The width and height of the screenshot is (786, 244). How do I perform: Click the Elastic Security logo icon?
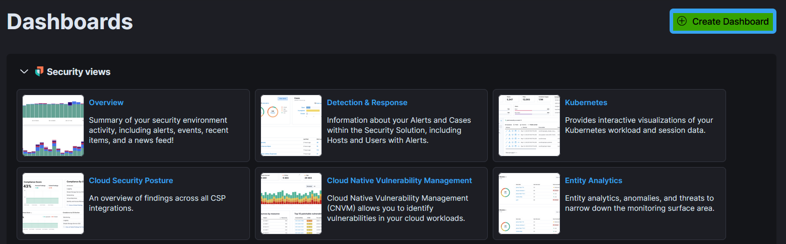[39, 71]
